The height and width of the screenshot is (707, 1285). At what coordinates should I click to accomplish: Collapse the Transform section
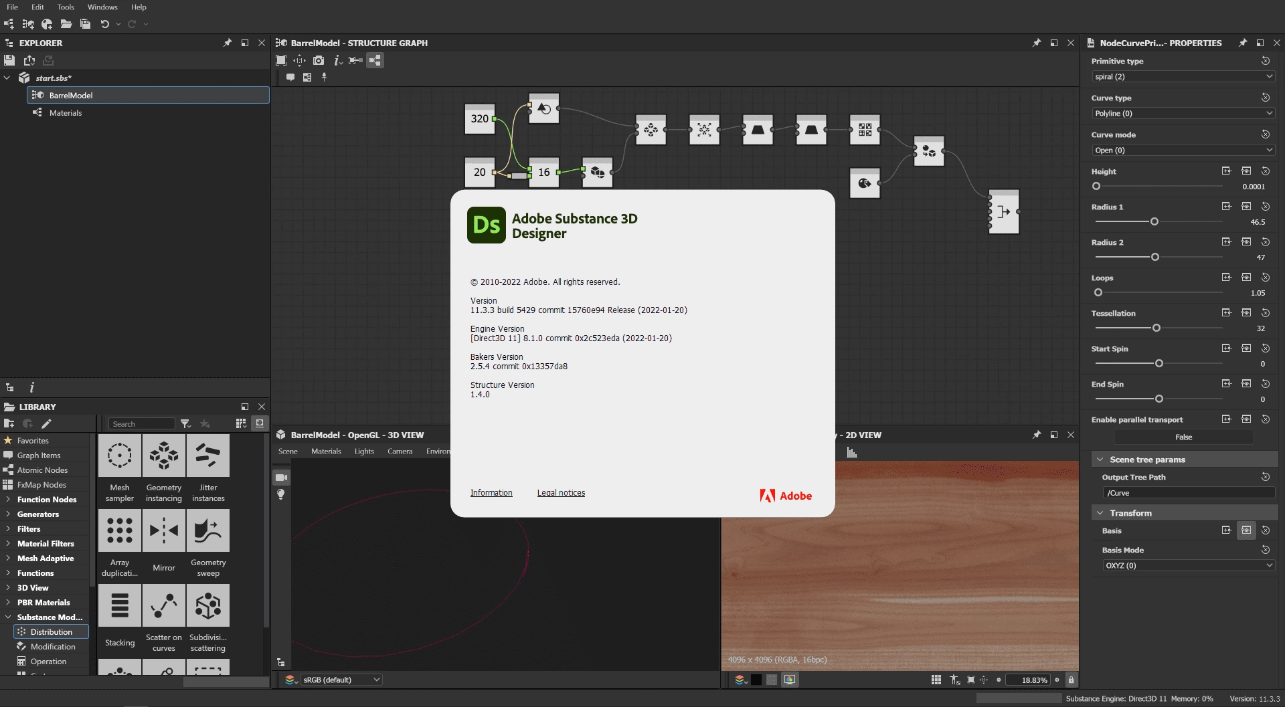[1100, 513]
